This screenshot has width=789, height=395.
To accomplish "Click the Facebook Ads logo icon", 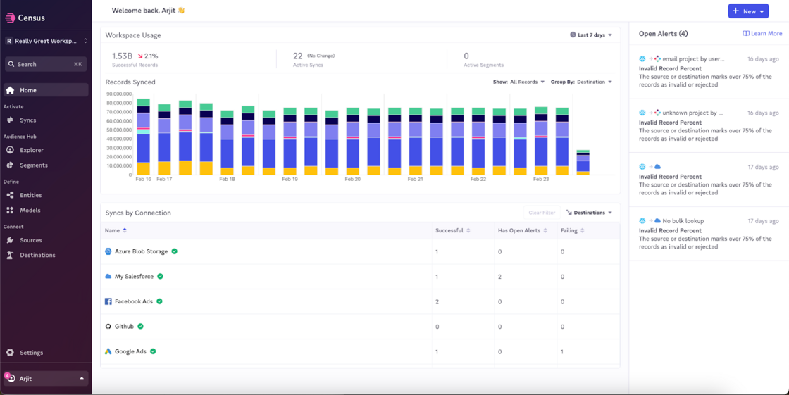I will coord(108,301).
